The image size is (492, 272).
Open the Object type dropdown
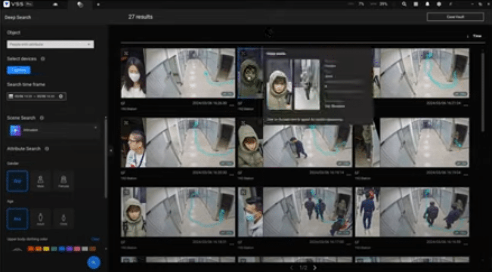point(50,44)
